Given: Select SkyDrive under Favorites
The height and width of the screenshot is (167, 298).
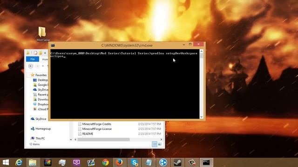Looking at the screenshot, I should [41, 90].
